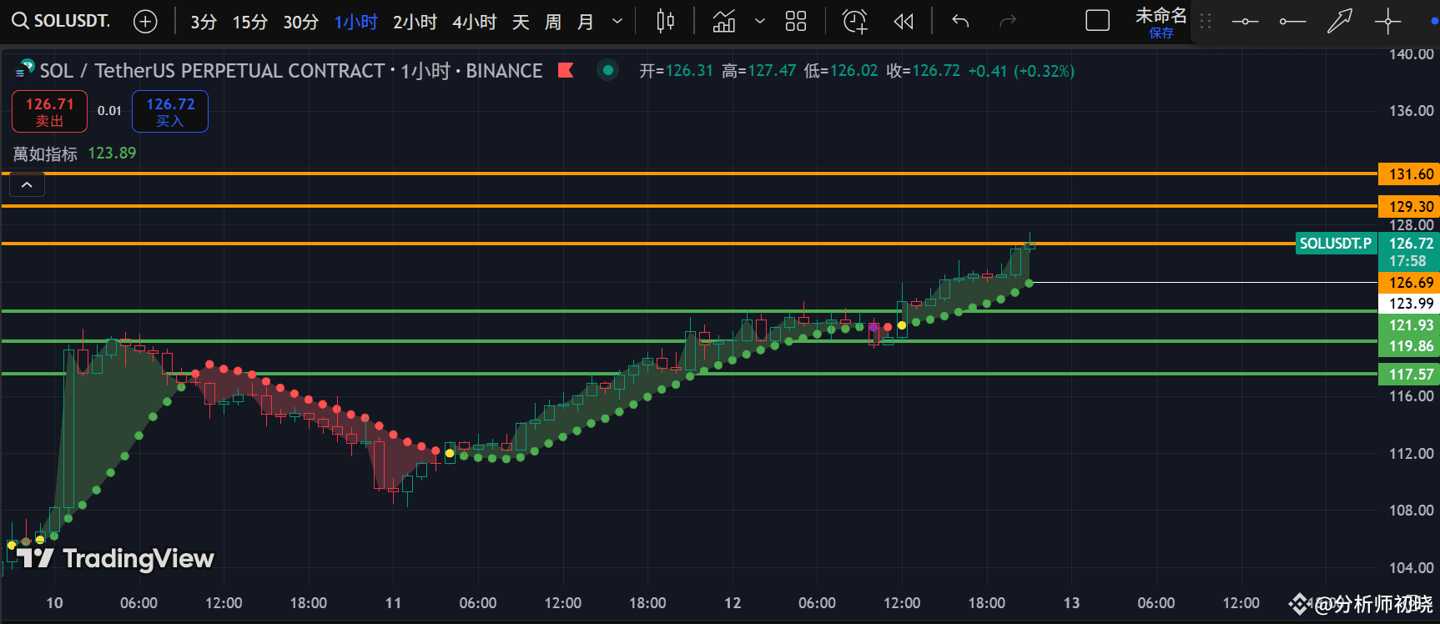
Task: Switch to the 15分 timeframe
Action: click(x=249, y=22)
